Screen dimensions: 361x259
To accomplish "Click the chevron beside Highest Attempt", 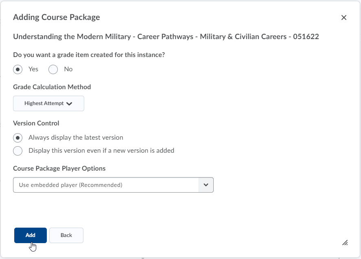I will click(x=69, y=104).
